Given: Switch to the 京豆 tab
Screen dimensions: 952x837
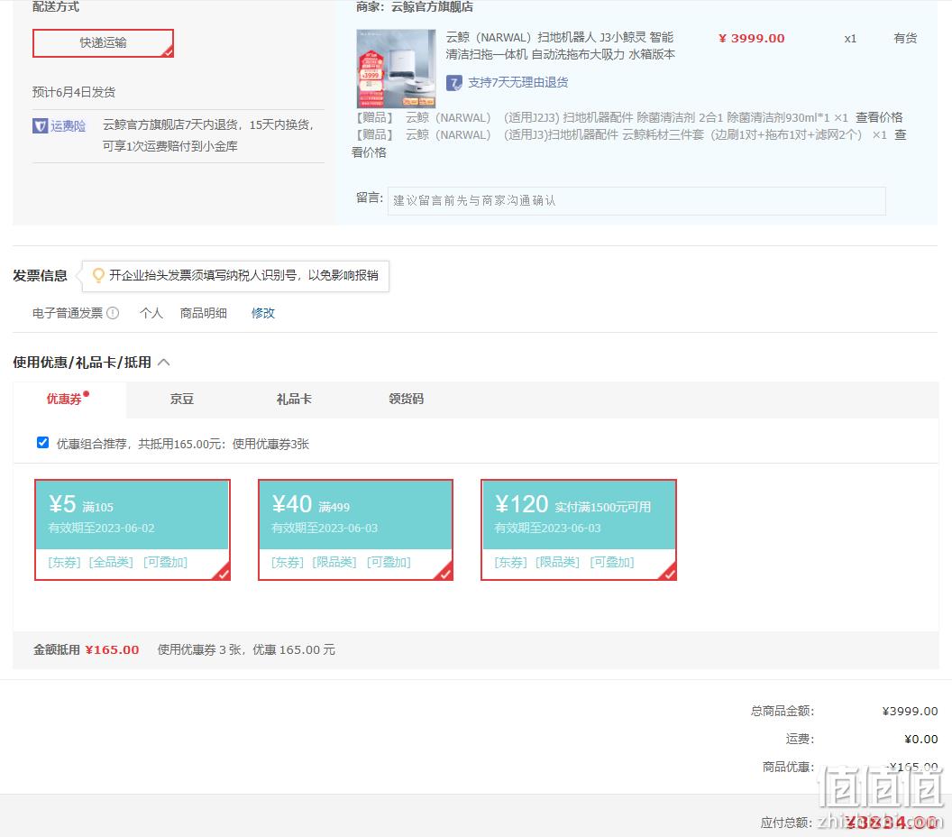Looking at the screenshot, I should point(181,399).
